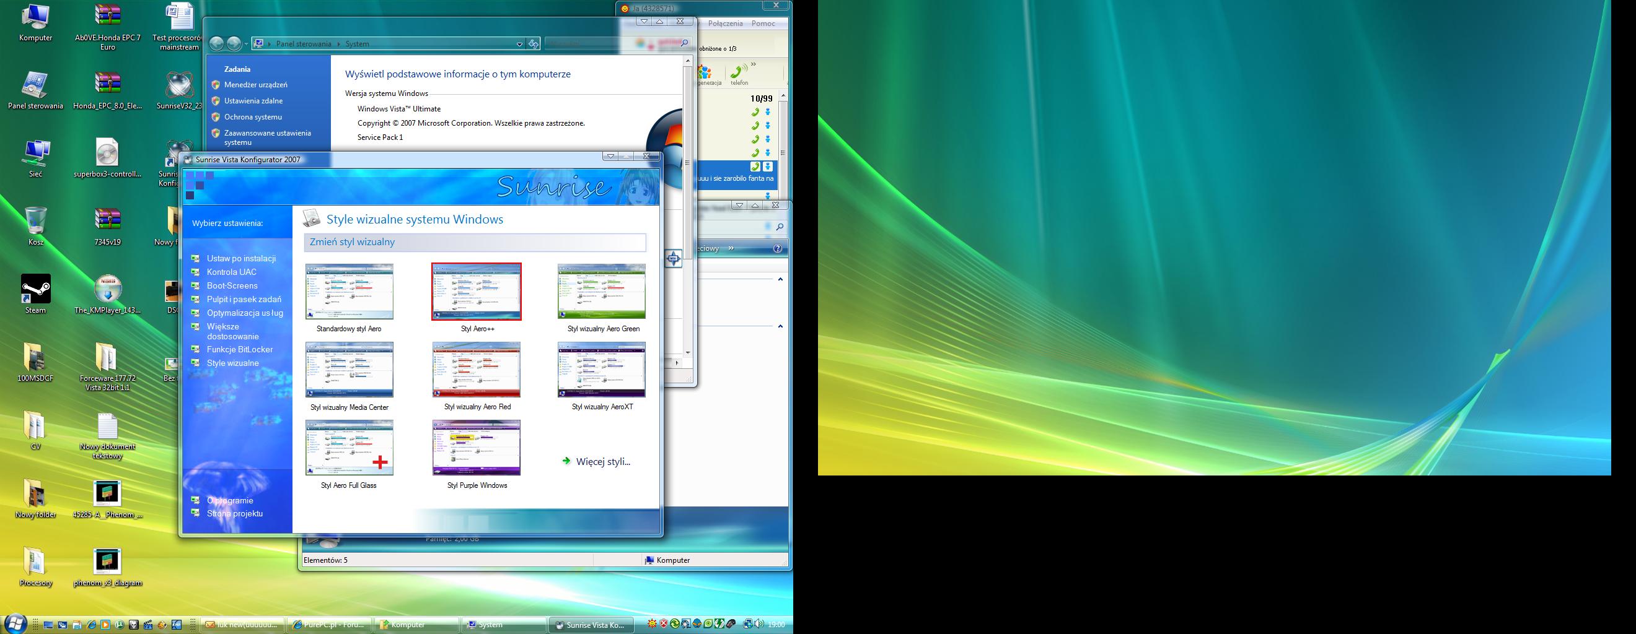Open Ochrona systemu task link

click(253, 117)
